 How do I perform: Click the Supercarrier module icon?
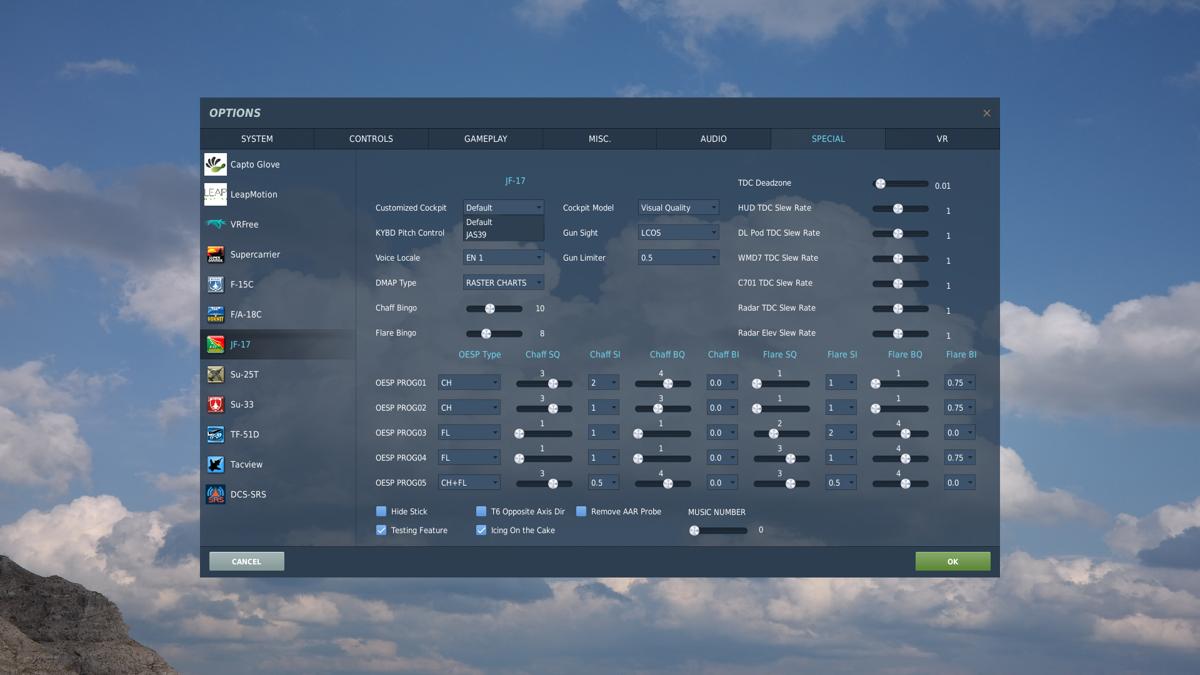pyautogui.click(x=215, y=254)
